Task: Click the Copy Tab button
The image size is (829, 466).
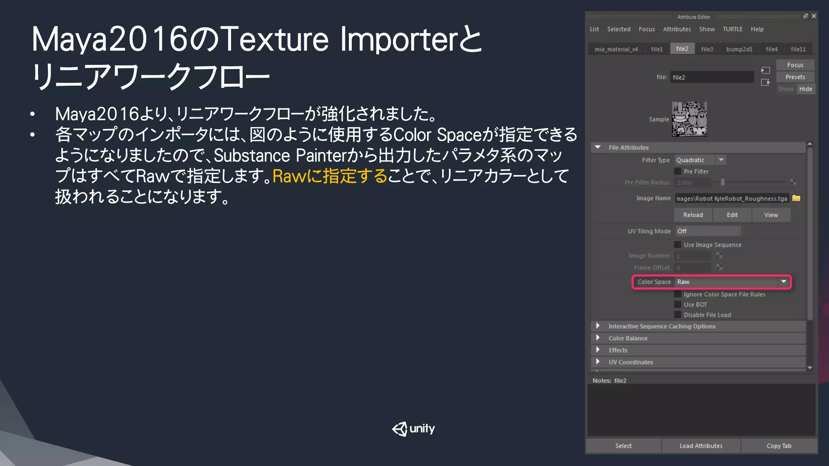Action: (x=779, y=446)
